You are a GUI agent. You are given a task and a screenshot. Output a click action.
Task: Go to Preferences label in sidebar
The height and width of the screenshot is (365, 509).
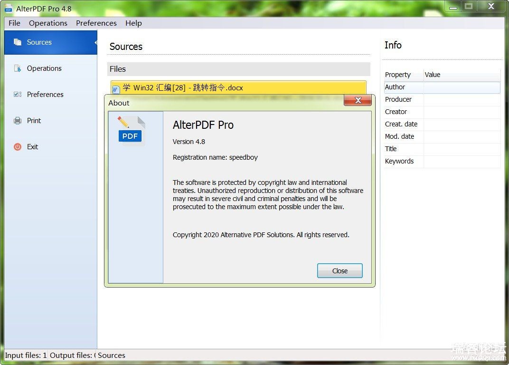45,94
